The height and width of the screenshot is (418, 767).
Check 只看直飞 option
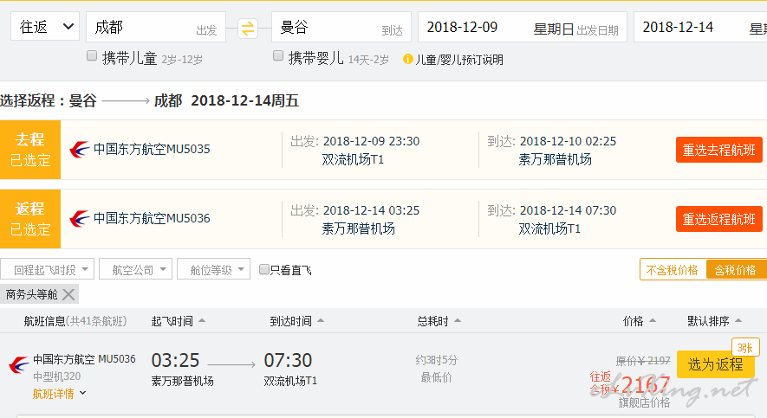coord(264,270)
